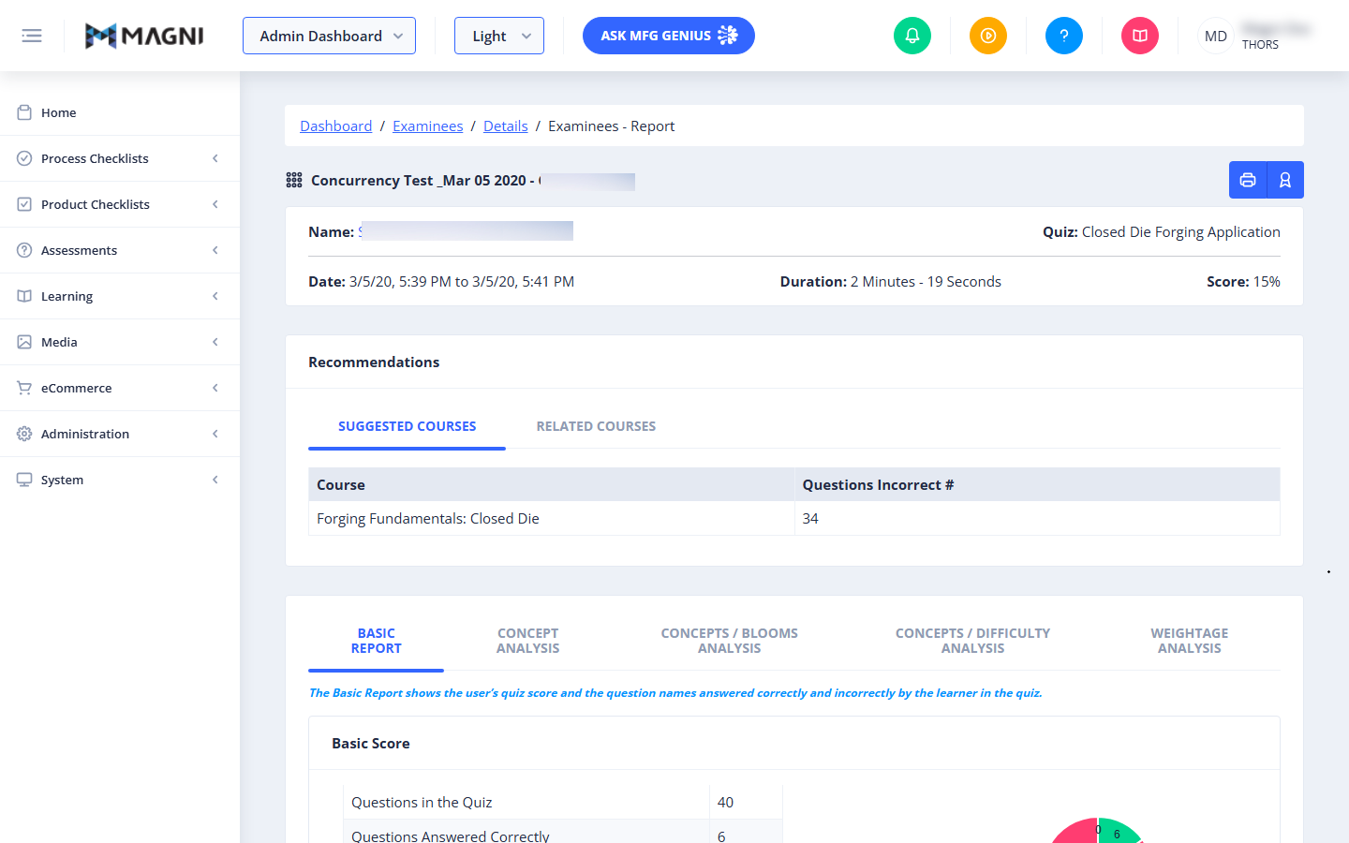Click the green slice of the pie chart
1349x843 pixels.
pyautogui.click(x=1119, y=833)
